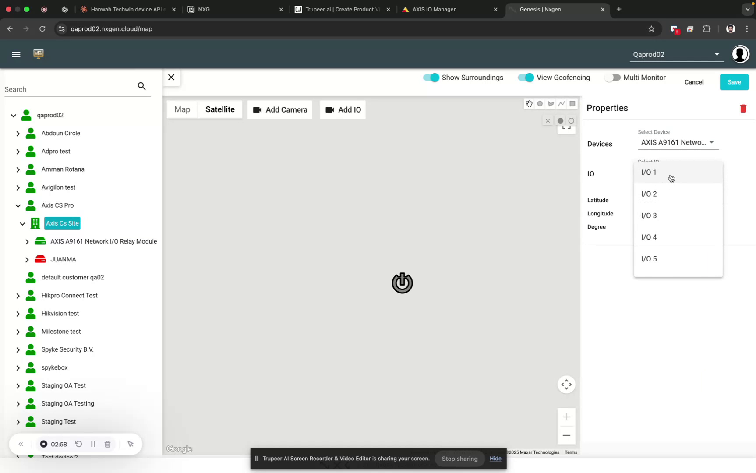Select the polyline drawing tool
756x473 pixels.
[x=562, y=104]
